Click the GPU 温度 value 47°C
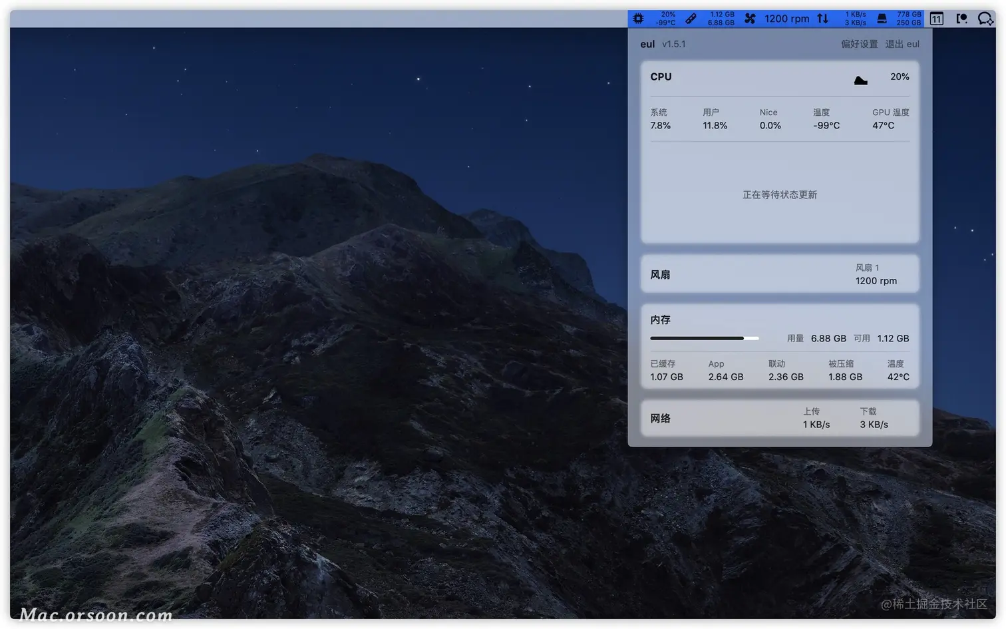Viewport: 1006px width, 629px height. (884, 125)
